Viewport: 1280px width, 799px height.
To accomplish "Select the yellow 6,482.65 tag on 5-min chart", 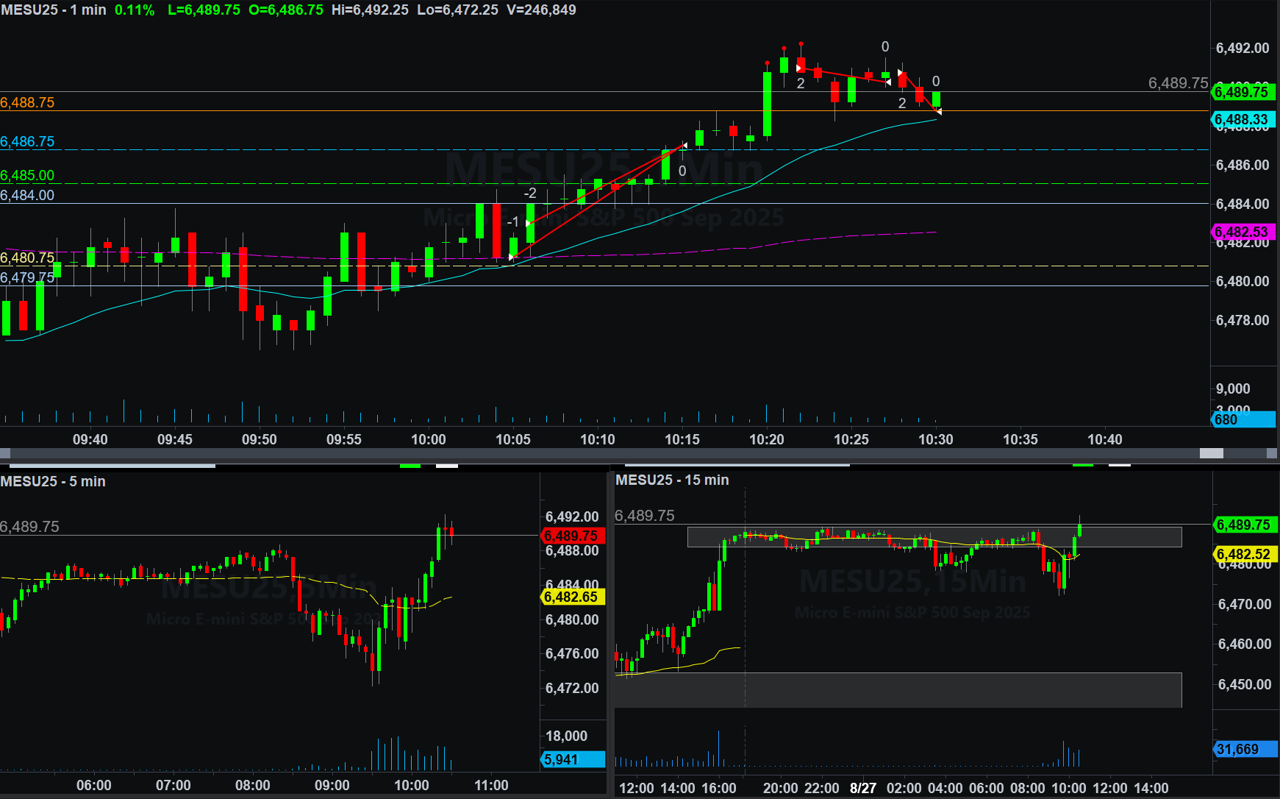I will point(571,597).
